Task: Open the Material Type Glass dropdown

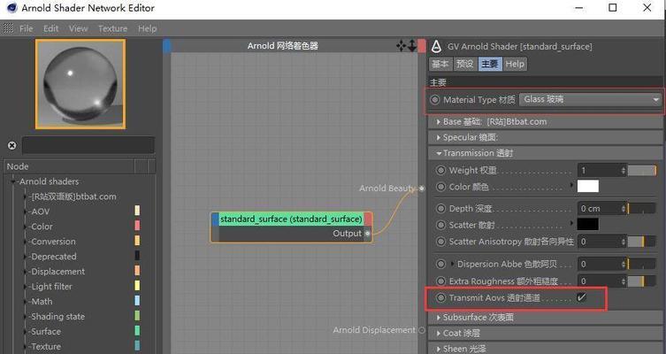Action: click(x=591, y=100)
